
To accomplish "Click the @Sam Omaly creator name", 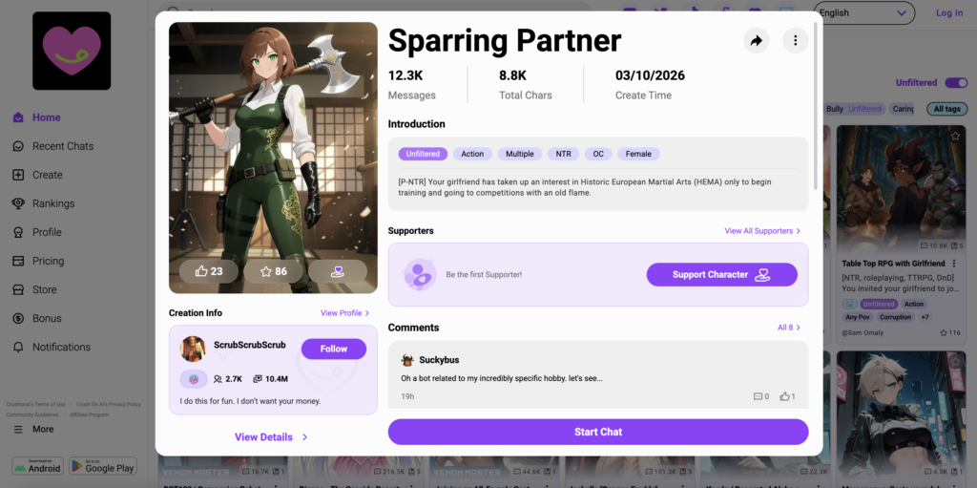I will click(863, 332).
